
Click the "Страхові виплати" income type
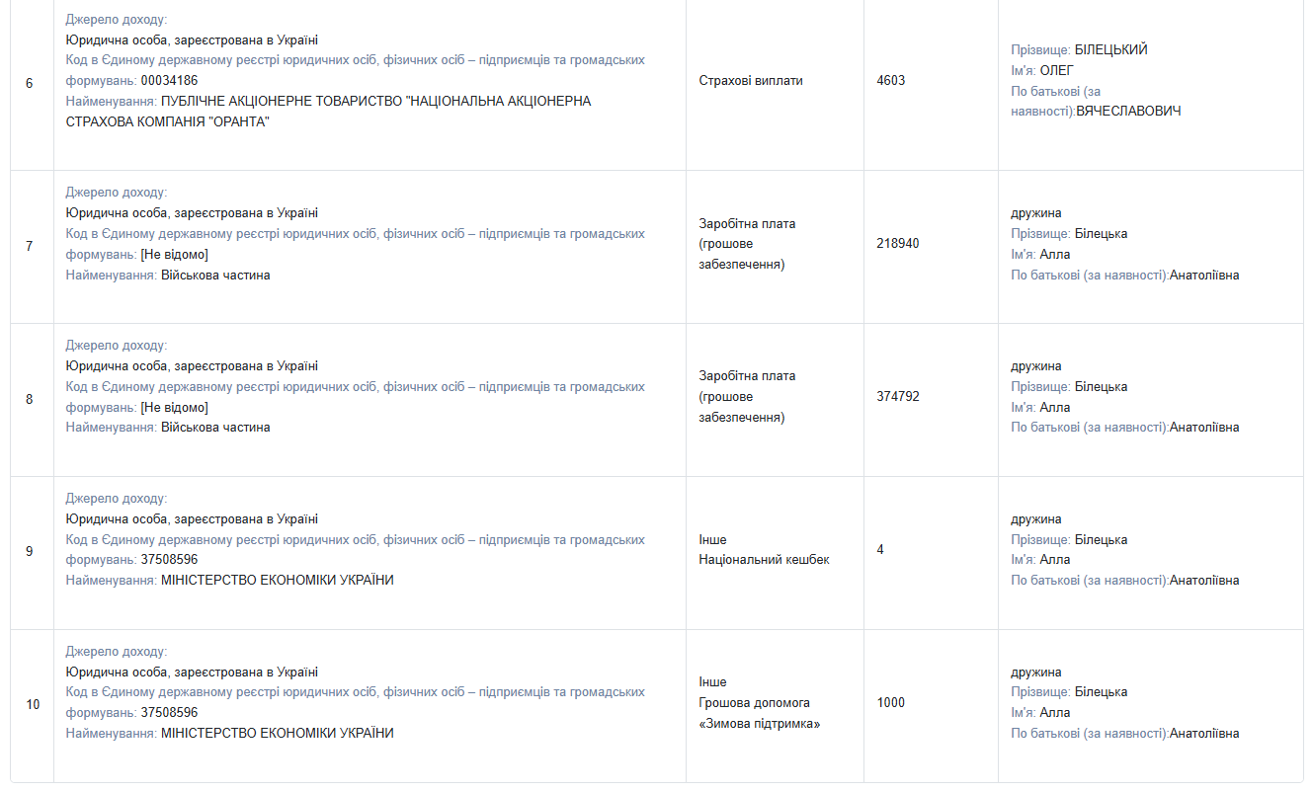click(750, 81)
